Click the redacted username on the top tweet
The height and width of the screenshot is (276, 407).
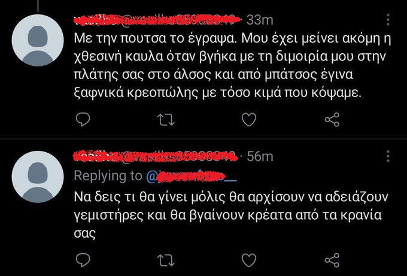click(157, 20)
